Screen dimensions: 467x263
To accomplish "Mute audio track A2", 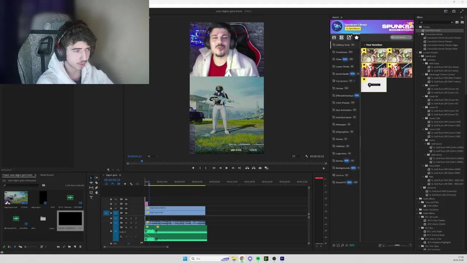I will (126, 223).
